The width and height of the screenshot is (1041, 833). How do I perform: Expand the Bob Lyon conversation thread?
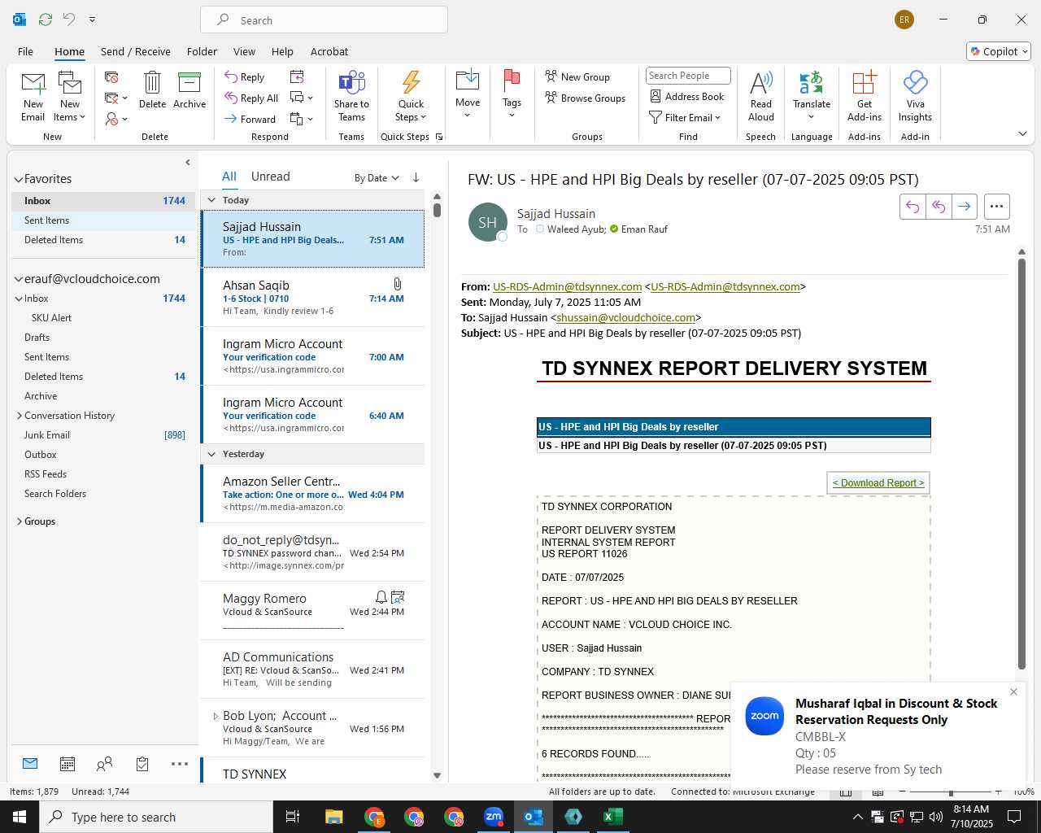[216, 716]
